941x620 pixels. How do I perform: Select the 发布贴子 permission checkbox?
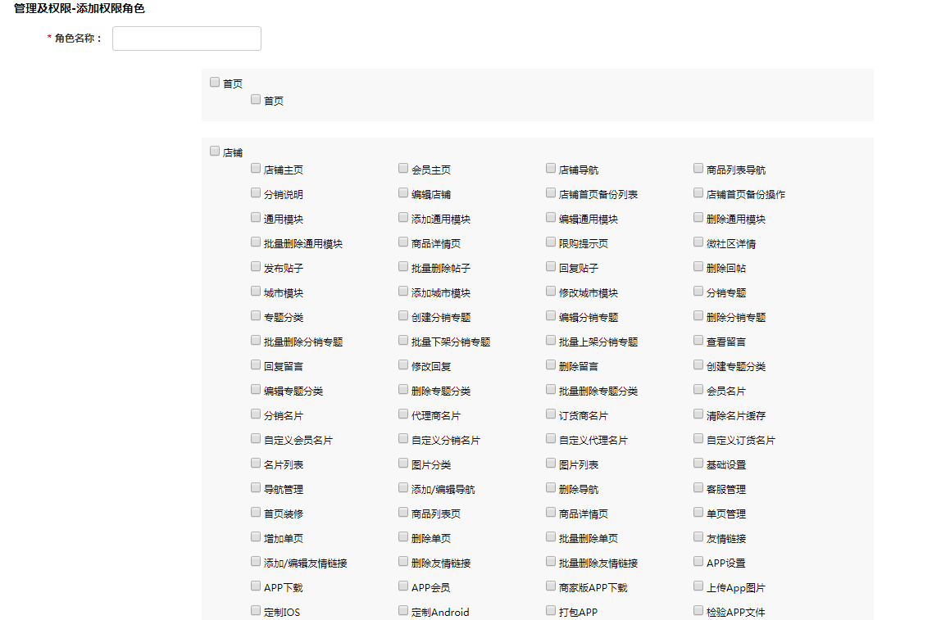[x=256, y=267]
